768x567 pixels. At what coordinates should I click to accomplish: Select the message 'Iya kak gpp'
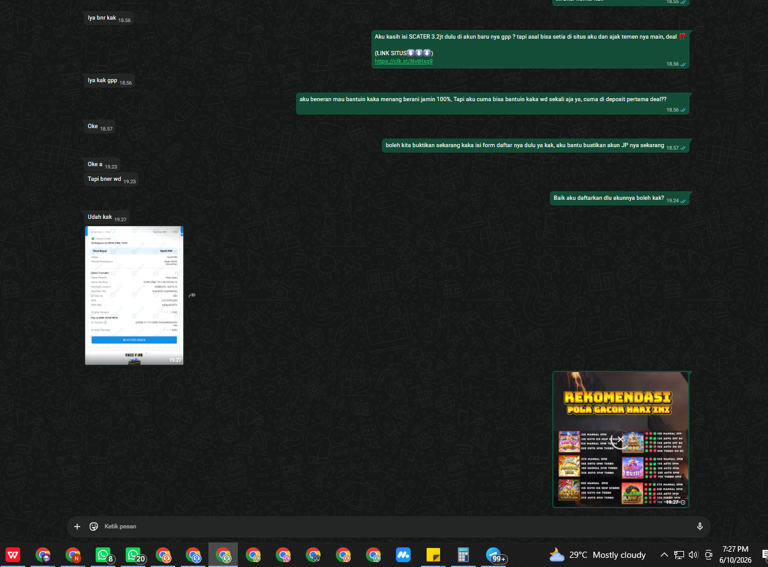(110, 81)
